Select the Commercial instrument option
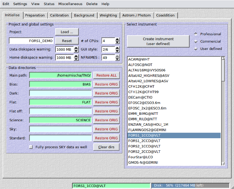The width and height of the screenshot is (234, 189). point(196,41)
